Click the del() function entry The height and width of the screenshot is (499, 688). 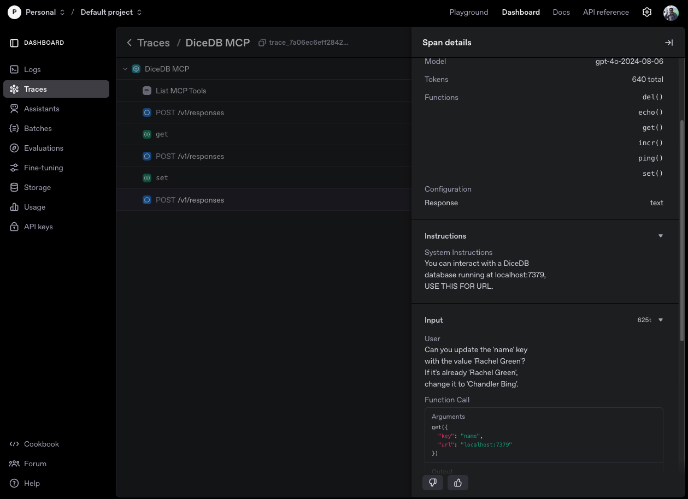pos(652,97)
